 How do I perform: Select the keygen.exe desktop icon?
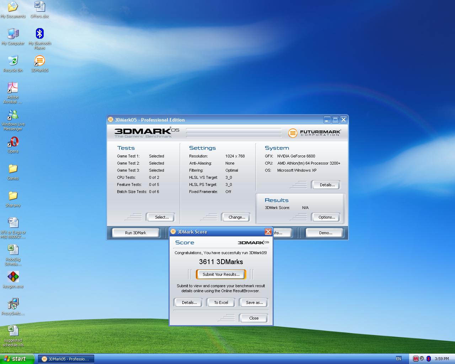[13, 280]
